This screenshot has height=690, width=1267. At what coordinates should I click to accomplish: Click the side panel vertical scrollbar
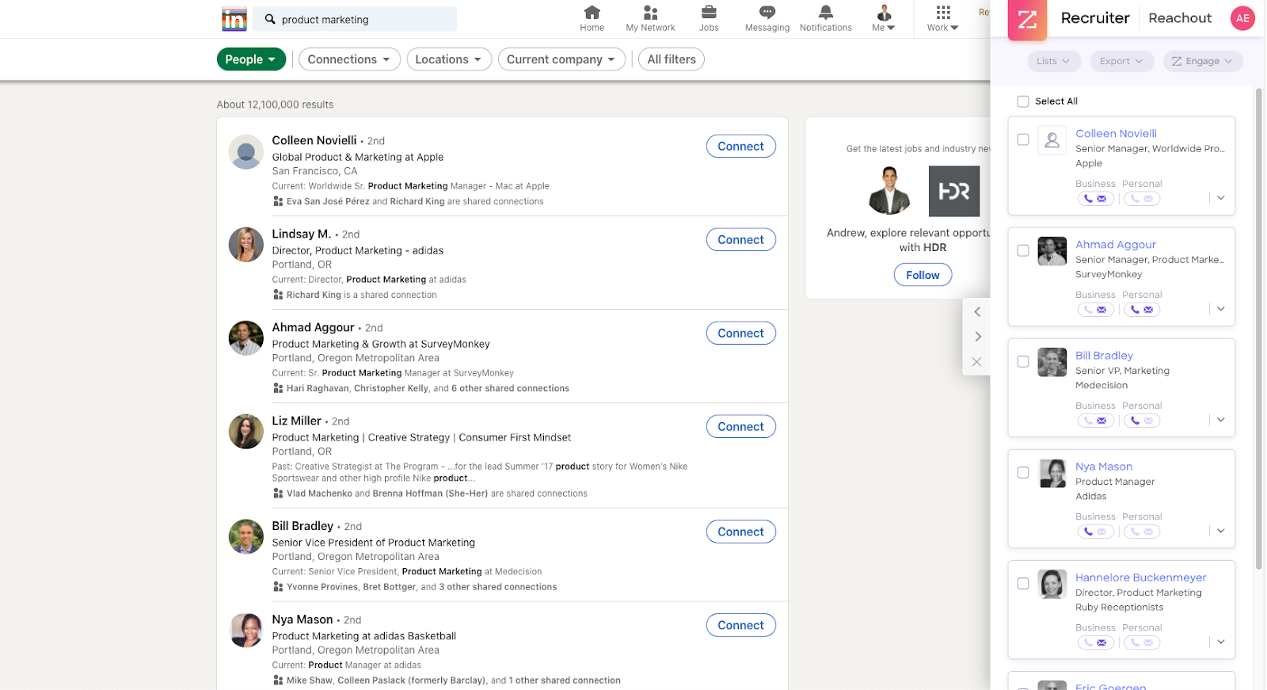pyautogui.click(x=1258, y=329)
